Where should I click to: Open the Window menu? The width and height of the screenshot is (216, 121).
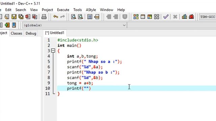coord(107,10)
